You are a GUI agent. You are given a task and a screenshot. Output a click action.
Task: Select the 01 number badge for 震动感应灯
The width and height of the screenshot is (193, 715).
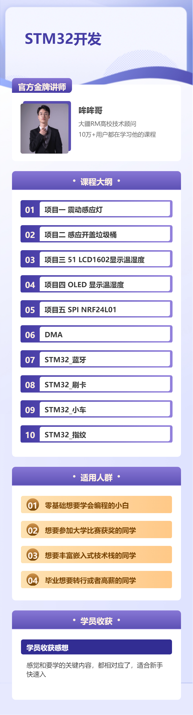click(30, 210)
